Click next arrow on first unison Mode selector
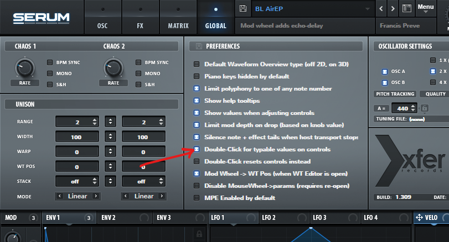Viewport: 449px width, 242px height. click(x=96, y=196)
